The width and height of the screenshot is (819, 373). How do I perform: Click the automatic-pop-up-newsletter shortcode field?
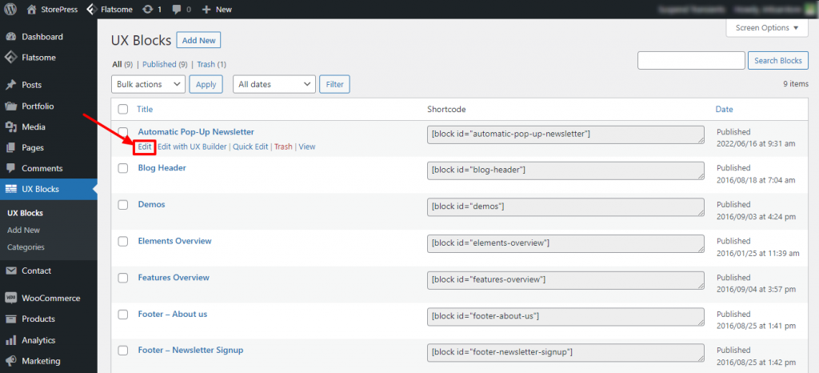(565, 134)
